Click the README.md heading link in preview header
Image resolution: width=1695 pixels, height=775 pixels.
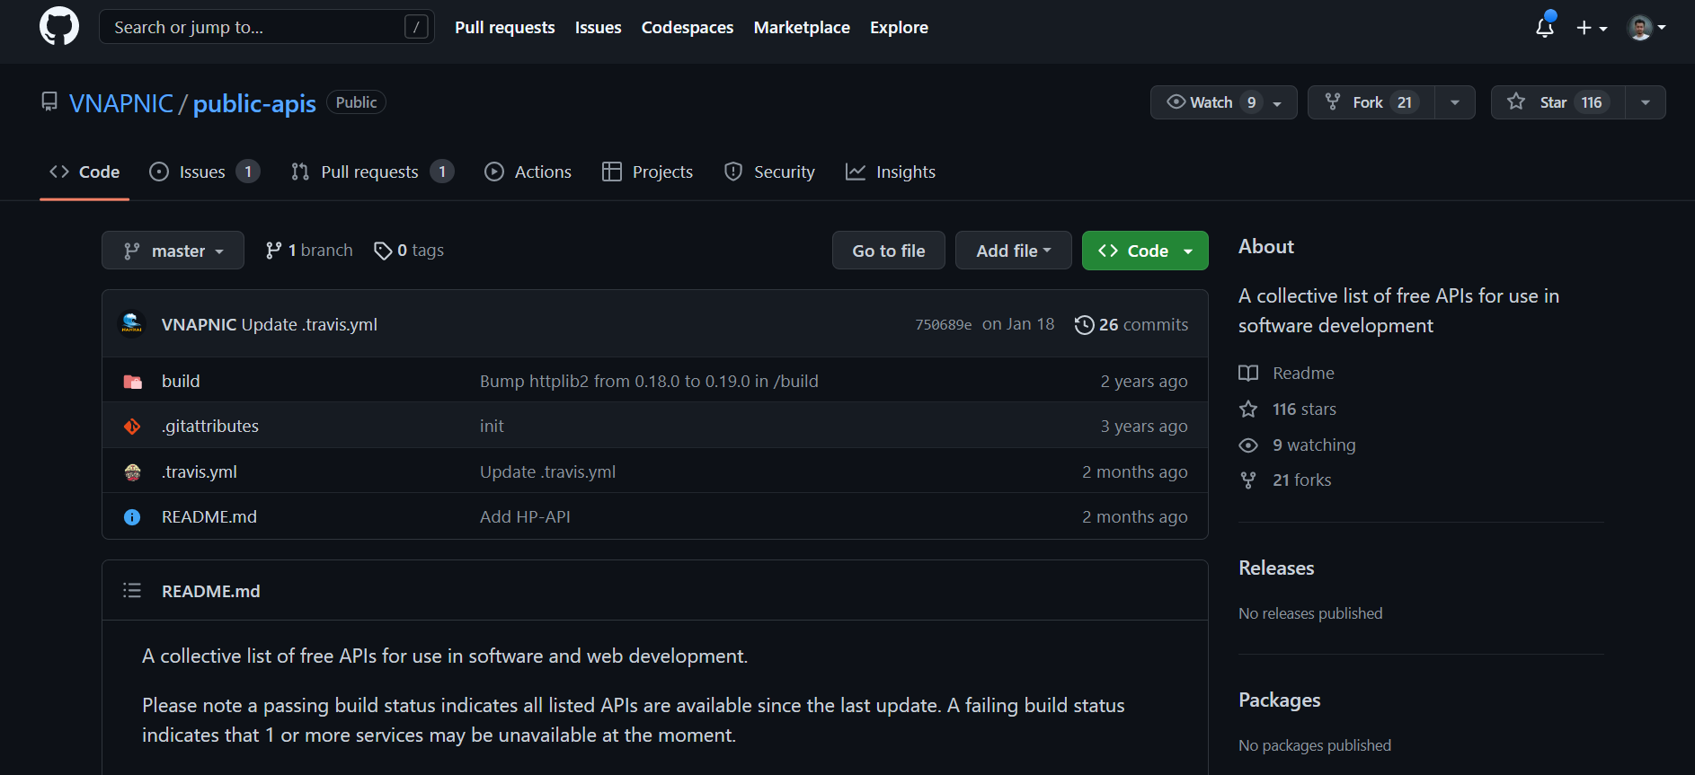point(211,591)
